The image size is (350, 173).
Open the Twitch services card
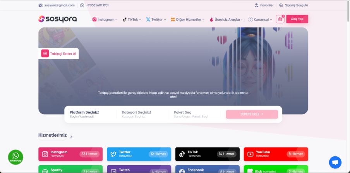click(x=139, y=169)
